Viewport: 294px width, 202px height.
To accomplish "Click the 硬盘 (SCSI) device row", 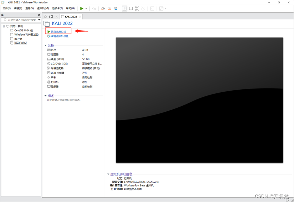I will coord(75,59).
